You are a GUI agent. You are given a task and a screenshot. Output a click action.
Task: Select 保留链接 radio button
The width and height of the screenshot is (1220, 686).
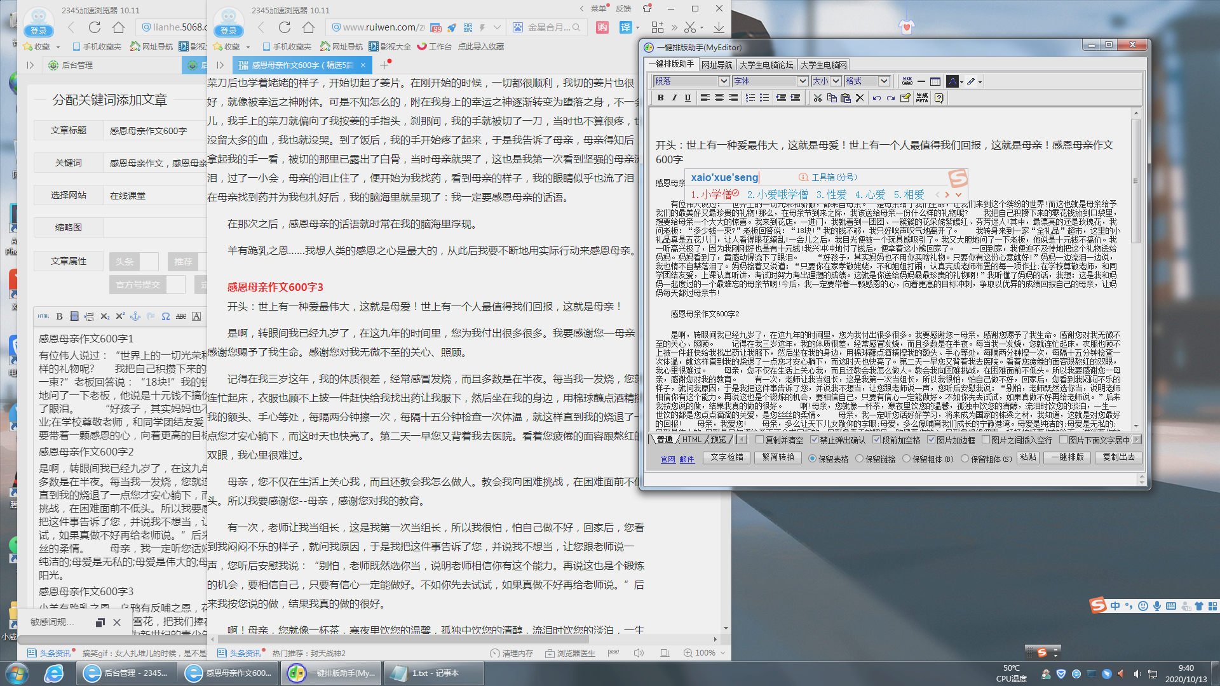[x=860, y=459]
